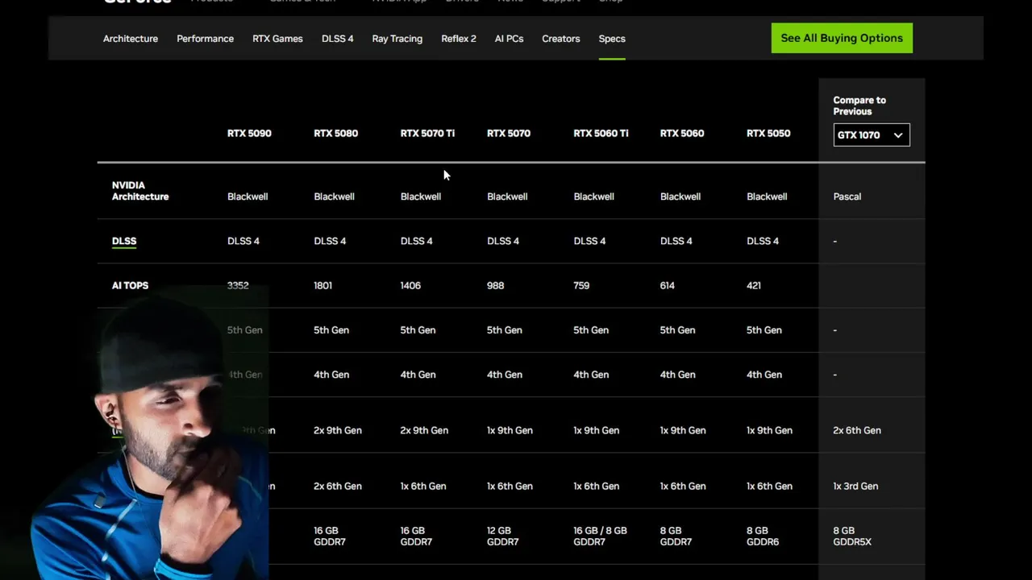This screenshot has width=1032, height=580.
Task: Switch to the Performance tab
Action: click(205, 39)
